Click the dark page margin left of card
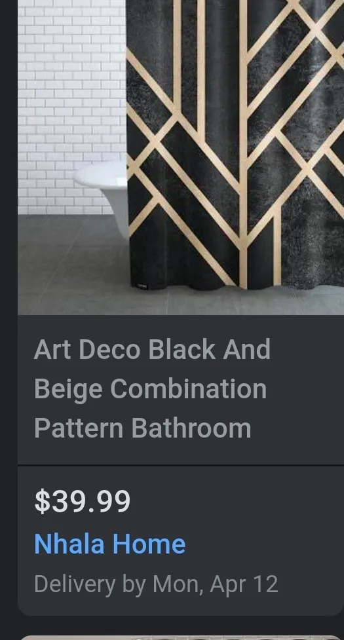The width and height of the screenshot is (344, 640). point(9,320)
